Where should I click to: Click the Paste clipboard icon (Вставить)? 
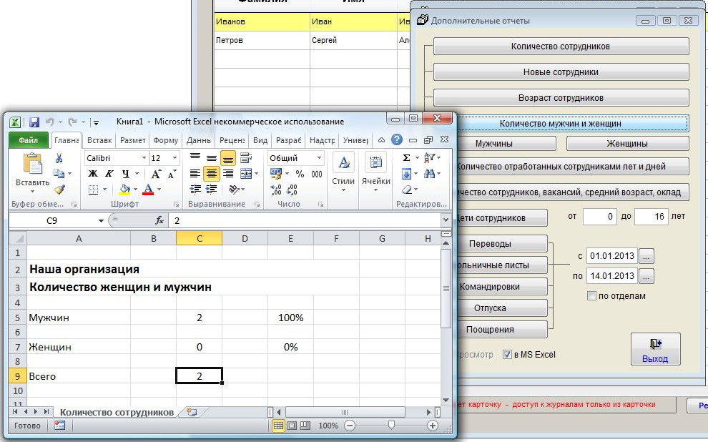point(32,163)
